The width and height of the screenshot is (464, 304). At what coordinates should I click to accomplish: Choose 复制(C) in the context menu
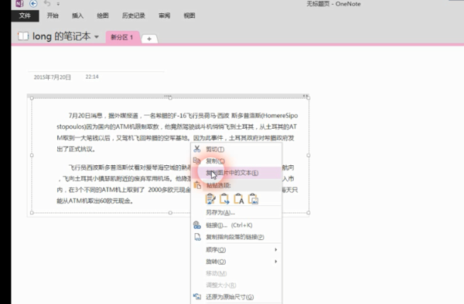tap(237, 161)
